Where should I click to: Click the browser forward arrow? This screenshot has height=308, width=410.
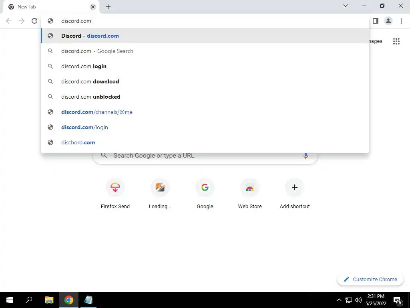[x=22, y=21]
